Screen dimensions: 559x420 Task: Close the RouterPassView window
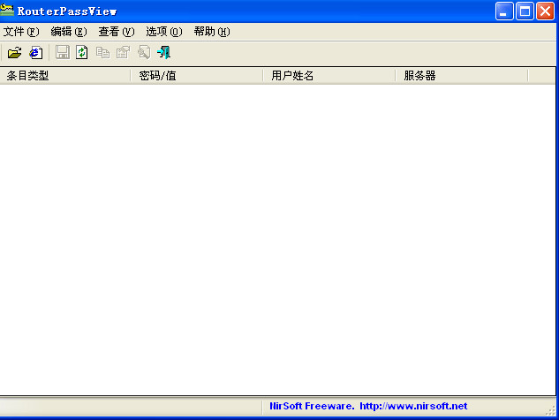point(546,11)
